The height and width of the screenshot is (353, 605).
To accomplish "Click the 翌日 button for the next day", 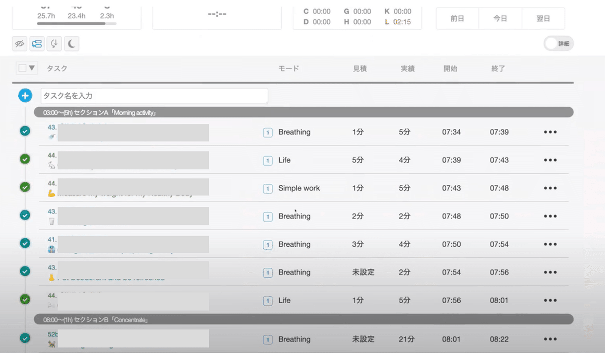I will pos(543,18).
